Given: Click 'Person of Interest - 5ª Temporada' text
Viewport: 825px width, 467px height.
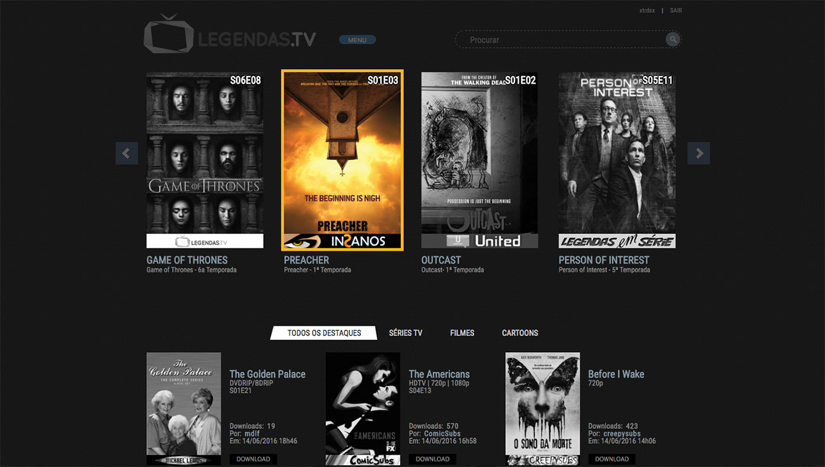Looking at the screenshot, I should 605,270.
